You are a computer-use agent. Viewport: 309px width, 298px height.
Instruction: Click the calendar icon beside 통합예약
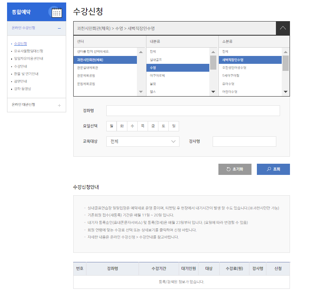56,12
